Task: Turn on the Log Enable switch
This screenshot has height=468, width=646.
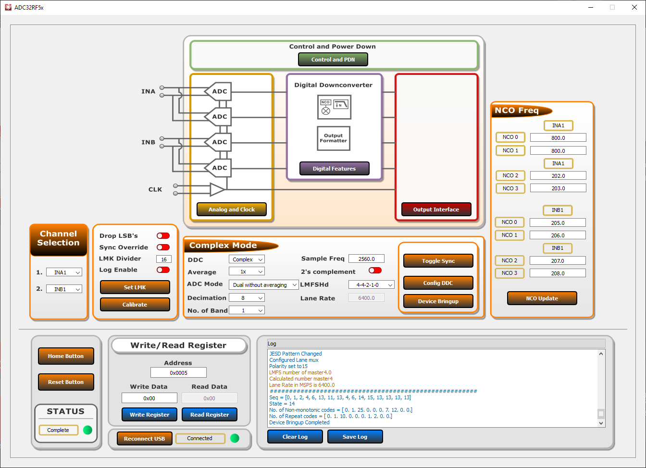Action: 163,270
